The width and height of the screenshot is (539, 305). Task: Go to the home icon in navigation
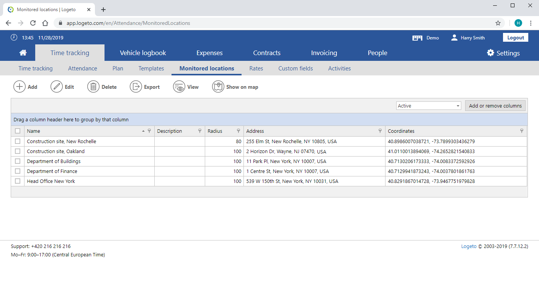pos(23,53)
